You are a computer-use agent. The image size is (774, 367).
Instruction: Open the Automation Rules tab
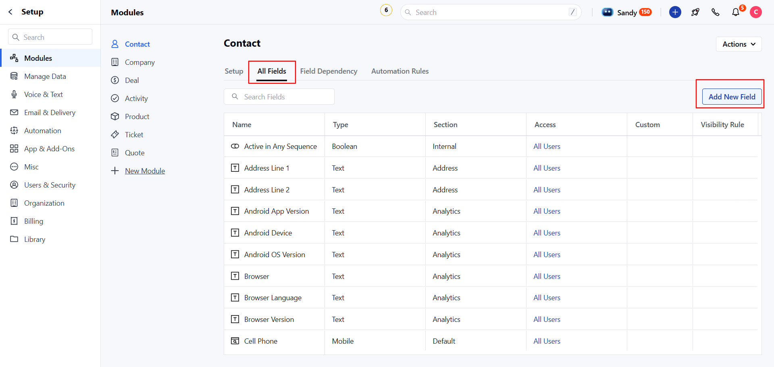pos(400,71)
